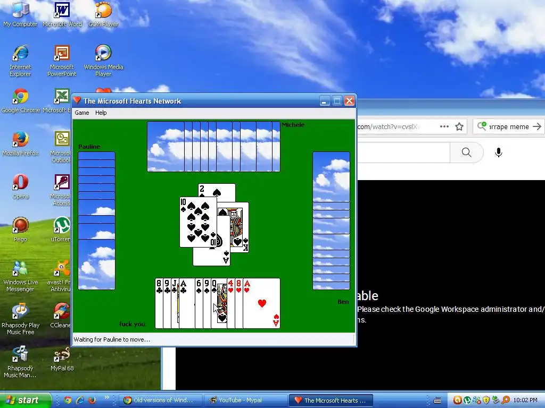This screenshot has width=545, height=408.
Task: Open the GOM Player desktop shortcut
Action: 103,14
